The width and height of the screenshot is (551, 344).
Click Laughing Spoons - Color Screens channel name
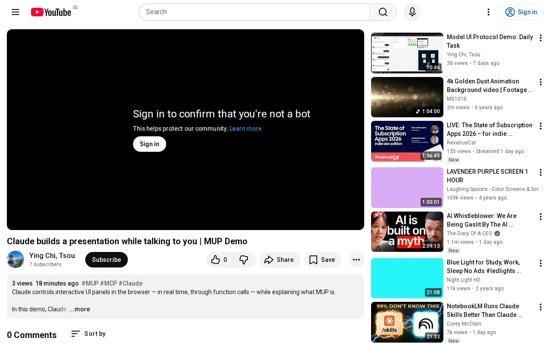(495, 189)
